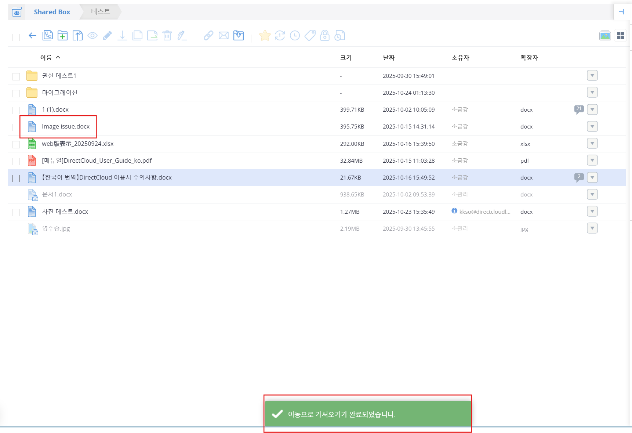This screenshot has height=433, width=632.
Task: Click the trash delete icon
Action: 167,36
